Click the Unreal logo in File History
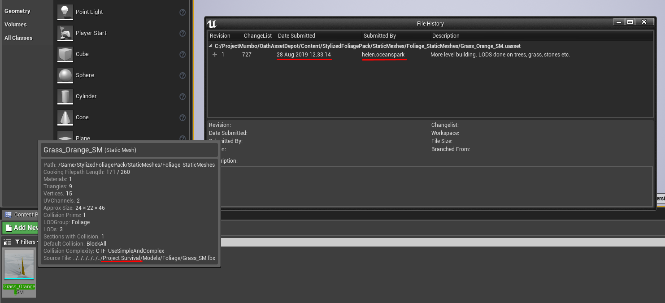Image resolution: width=665 pixels, height=303 pixels. (212, 24)
